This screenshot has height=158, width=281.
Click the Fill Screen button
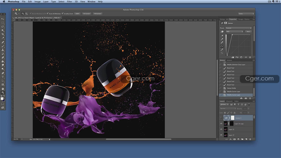pyautogui.click(x=98, y=14)
